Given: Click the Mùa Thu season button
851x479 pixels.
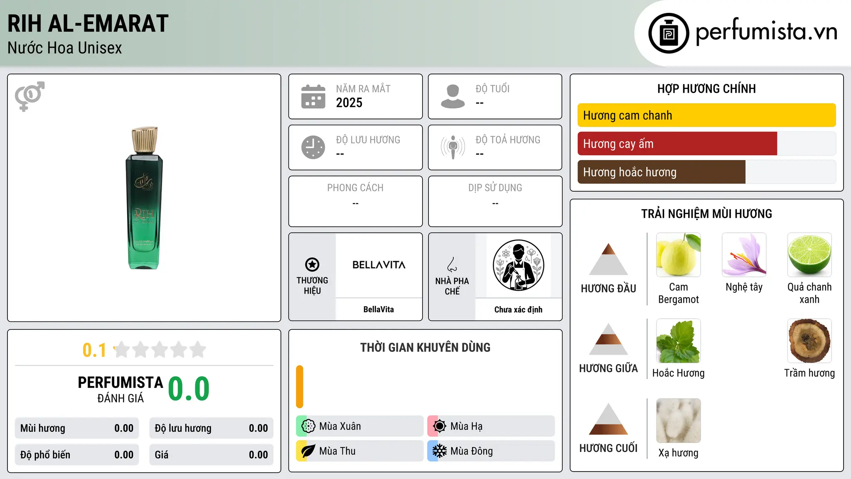Looking at the screenshot, I should tap(360, 451).
